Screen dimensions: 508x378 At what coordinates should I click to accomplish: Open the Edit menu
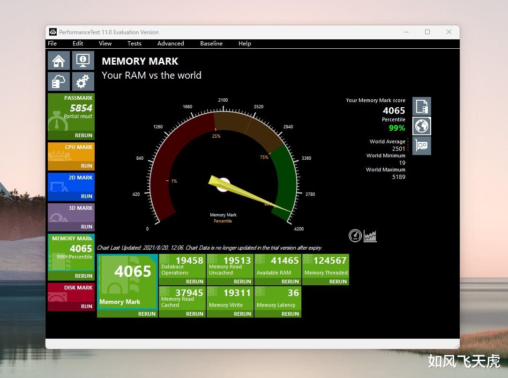(x=78, y=44)
